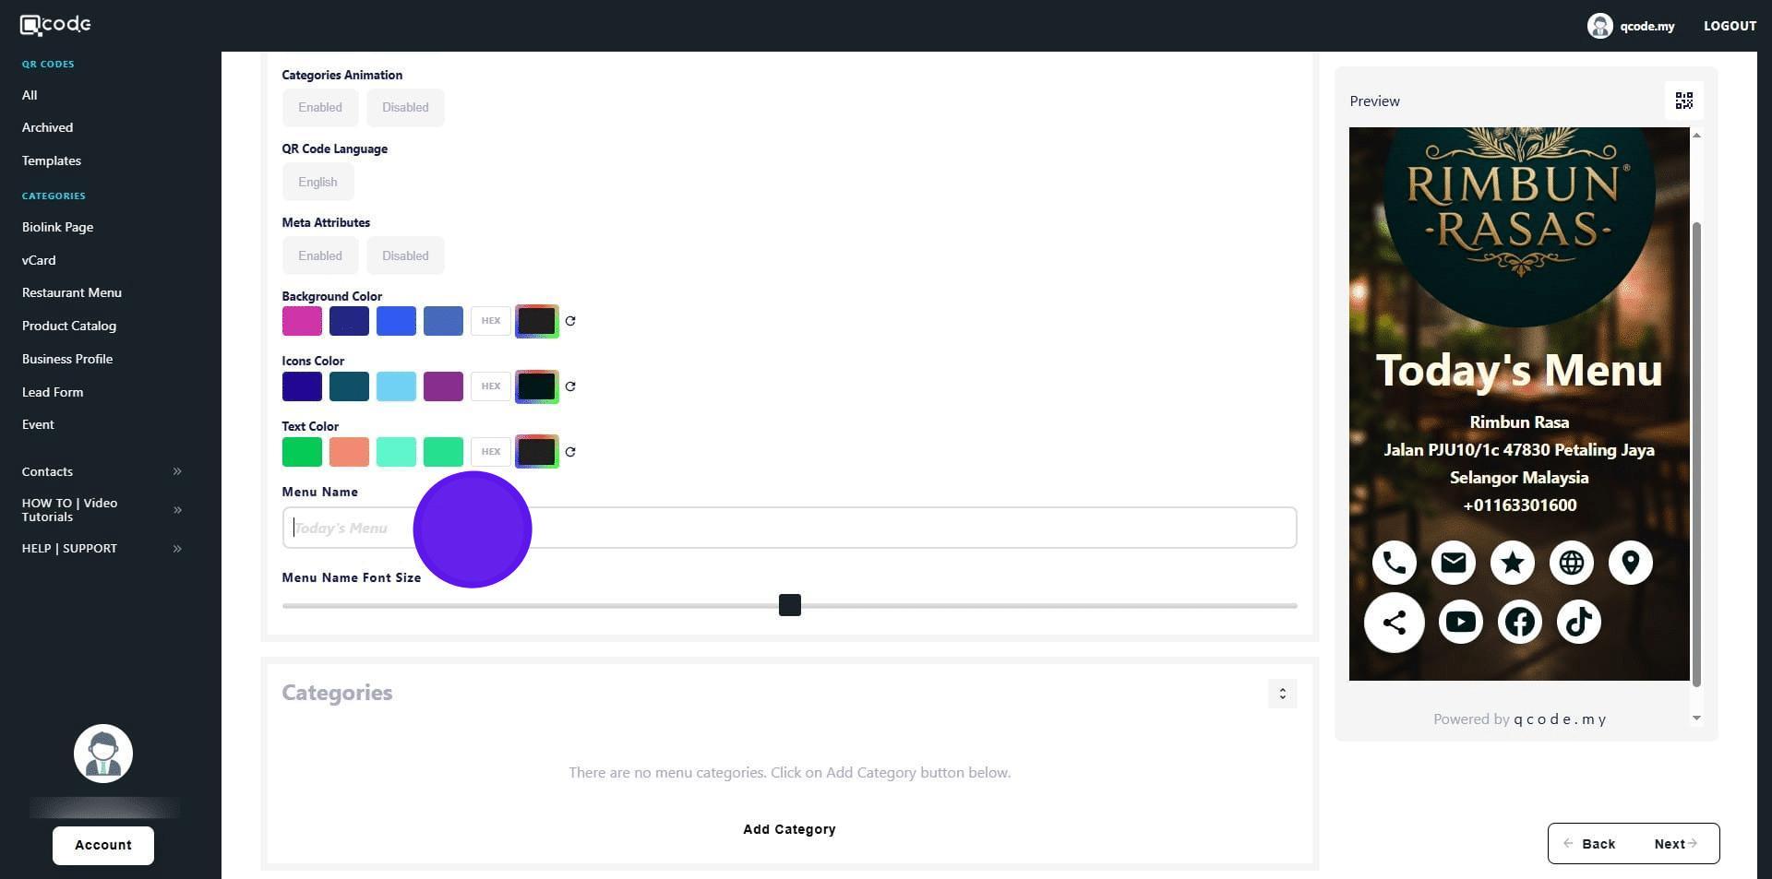Click the user avatar beside qcode.my
The image size is (1772, 879).
[1599, 26]
